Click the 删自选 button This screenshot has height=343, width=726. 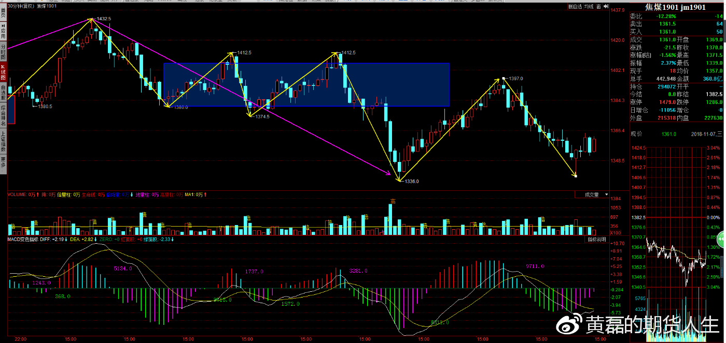click(575, 7)
